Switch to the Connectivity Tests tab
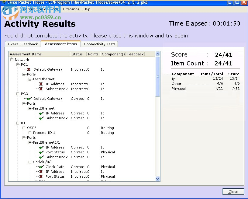This screenshot has height=199, width=248. 99,44
